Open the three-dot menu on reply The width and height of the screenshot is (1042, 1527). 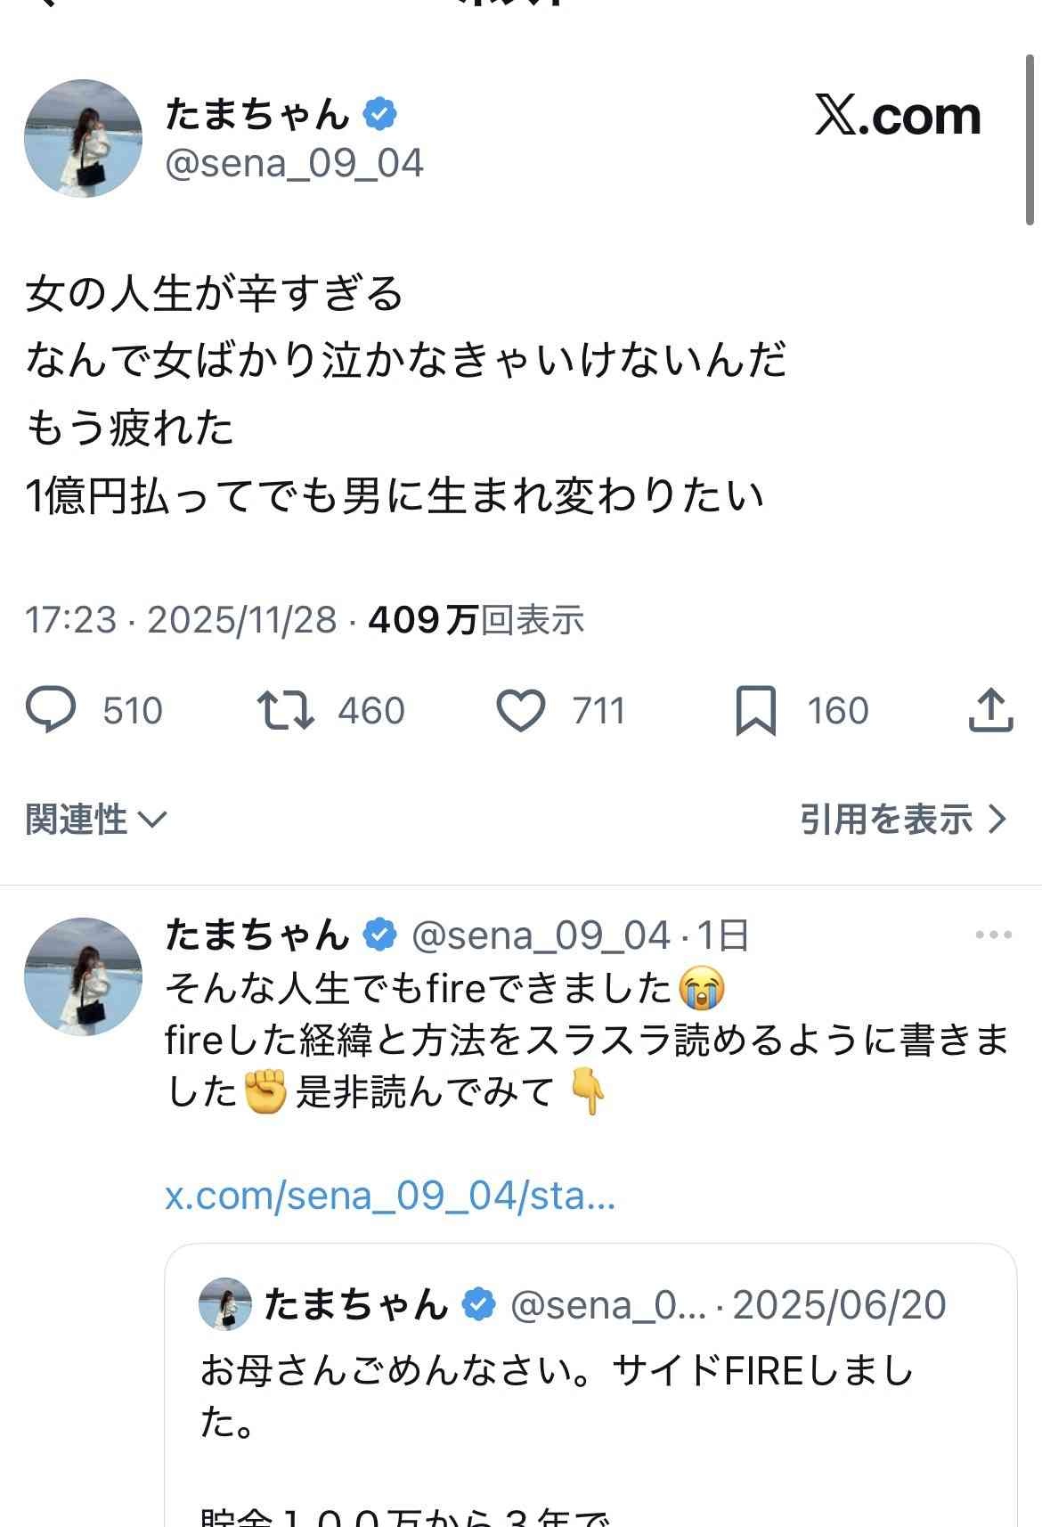coord(993,935)
